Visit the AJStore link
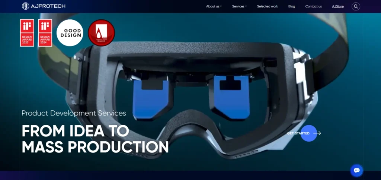The height and width of the screenshot is (180, 381). [x=338, y=6]
